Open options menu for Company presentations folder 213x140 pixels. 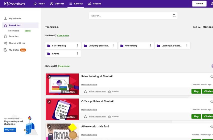click(x=114, y=46)
